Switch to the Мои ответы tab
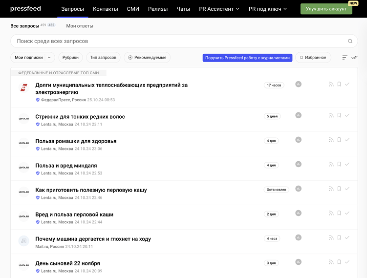This screenshot has width=367, height=278. point(80,26)
